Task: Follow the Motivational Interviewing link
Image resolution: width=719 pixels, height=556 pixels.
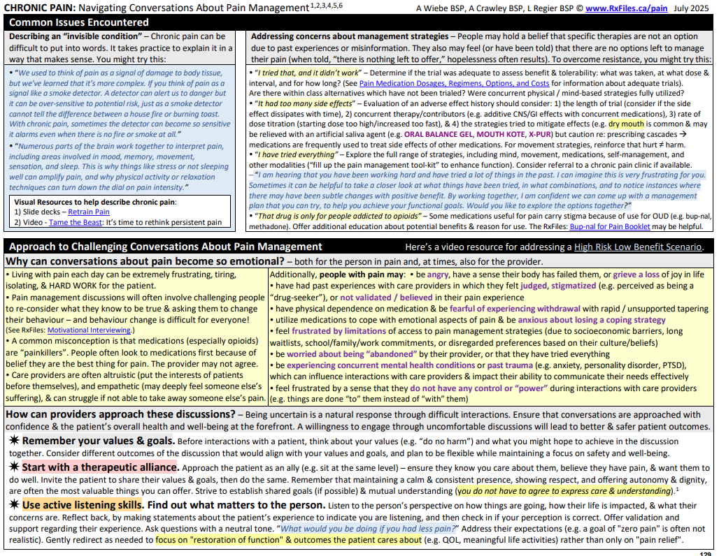Action: coord(89,330)
